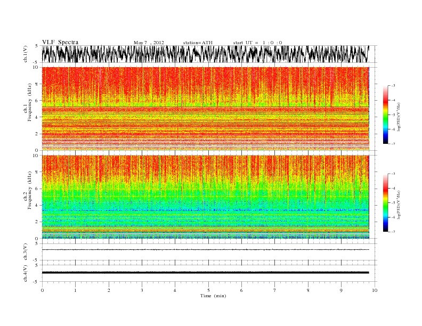The width and height of the screenshot is (422, 326).
Task: Click the "VLF Spectra" plot title
Action: point(60,42)
